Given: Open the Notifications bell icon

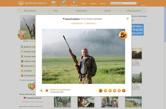Looking at the screenshot, I should click(x=74, y=2).
